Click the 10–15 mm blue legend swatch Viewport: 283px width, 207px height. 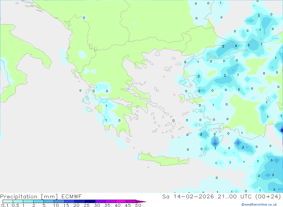coord(59,201)
